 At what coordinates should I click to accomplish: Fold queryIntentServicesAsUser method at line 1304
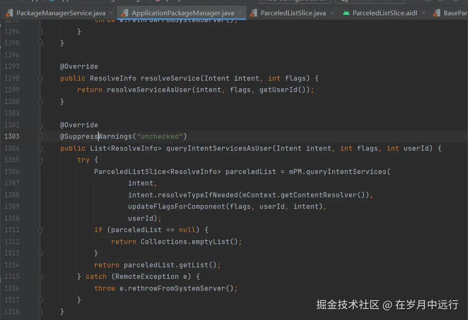[x=40, y=148]
